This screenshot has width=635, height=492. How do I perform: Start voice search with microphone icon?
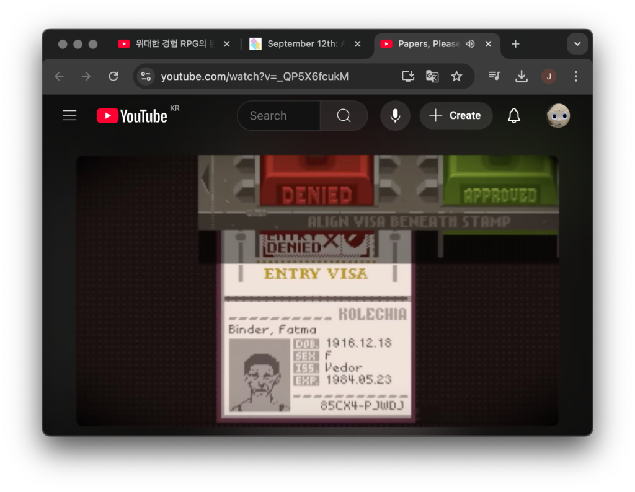point(395,116)
